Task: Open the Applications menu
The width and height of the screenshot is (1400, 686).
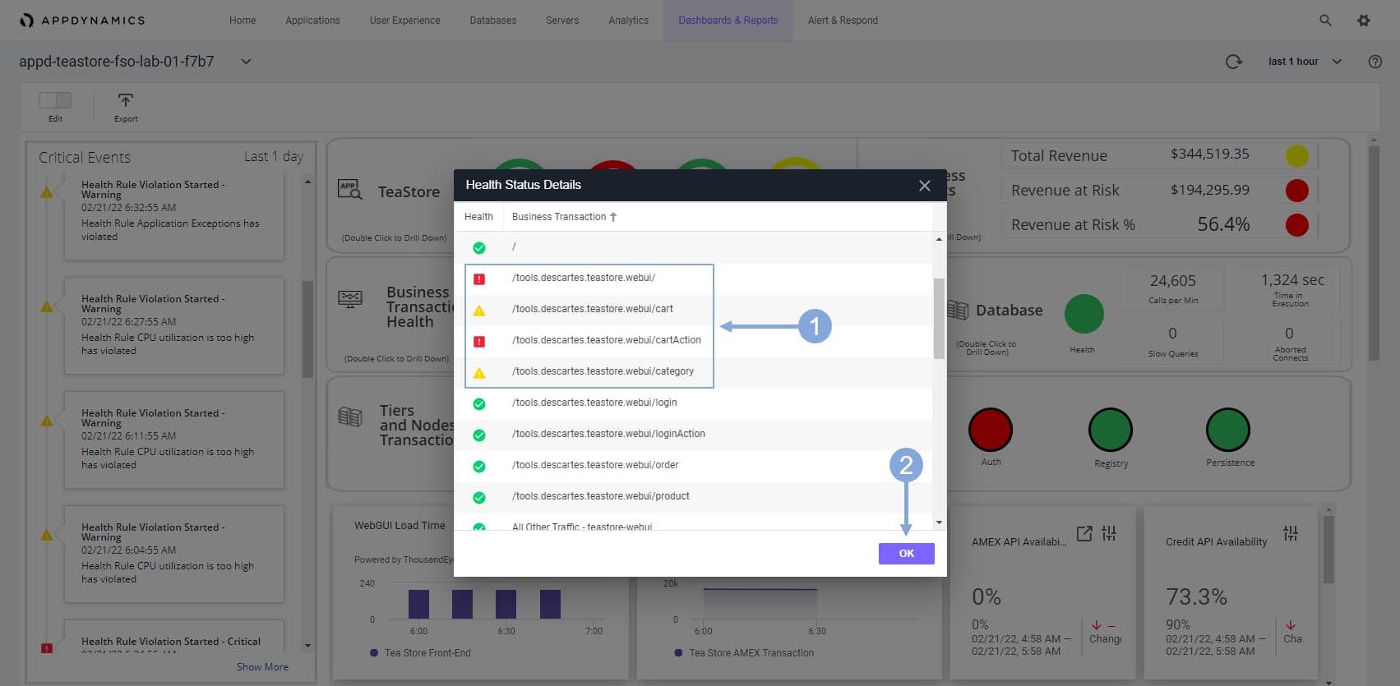Action: 312,21
